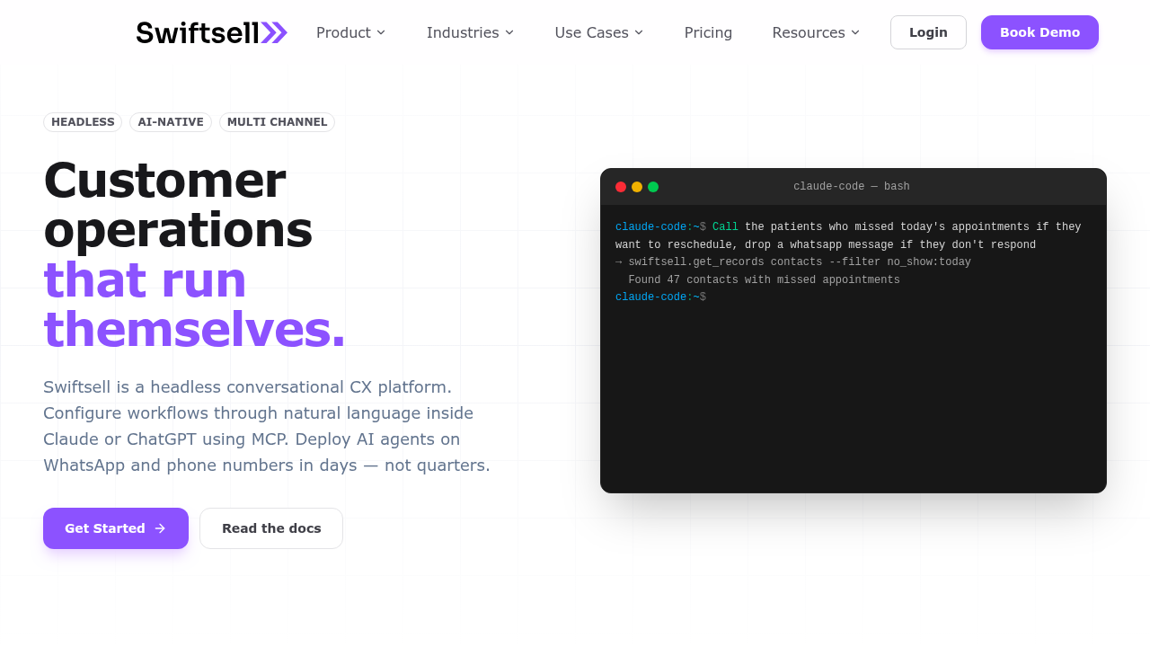1150x647 pixels.
Task: Open the Resources nav item
Action: click(816, 32)
